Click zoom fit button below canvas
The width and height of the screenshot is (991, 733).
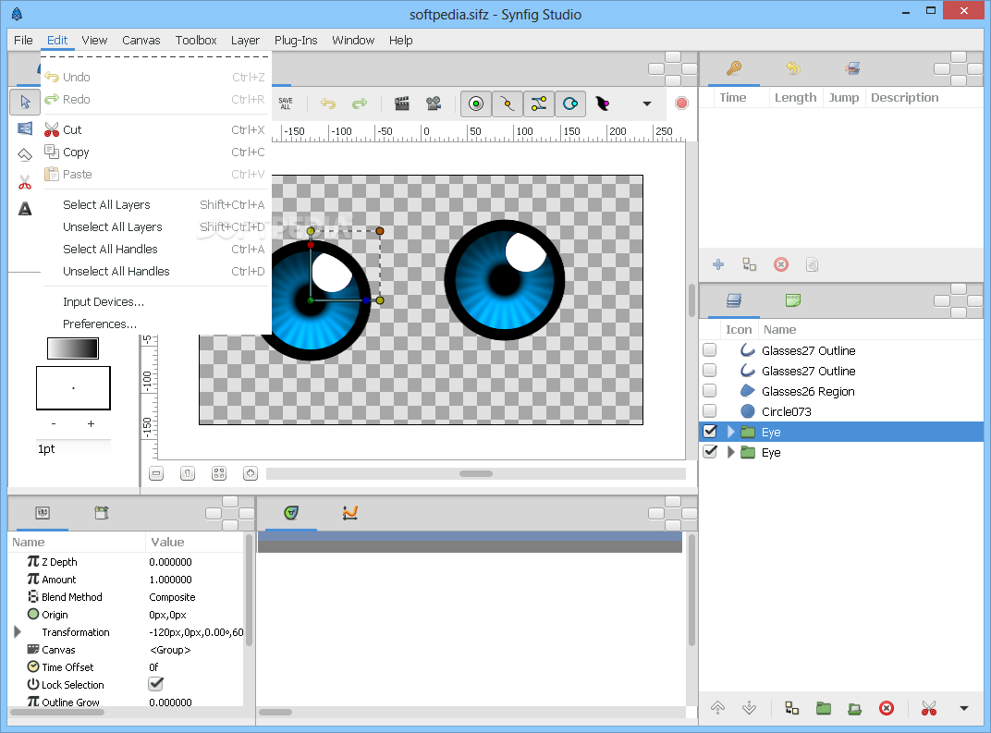(x=219, y=473)
